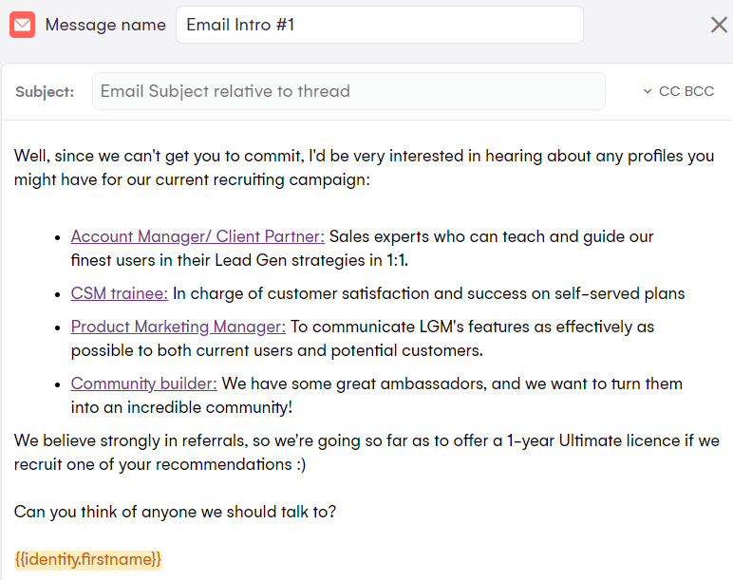Click the red envelope email icon

[x=23, y=25]
